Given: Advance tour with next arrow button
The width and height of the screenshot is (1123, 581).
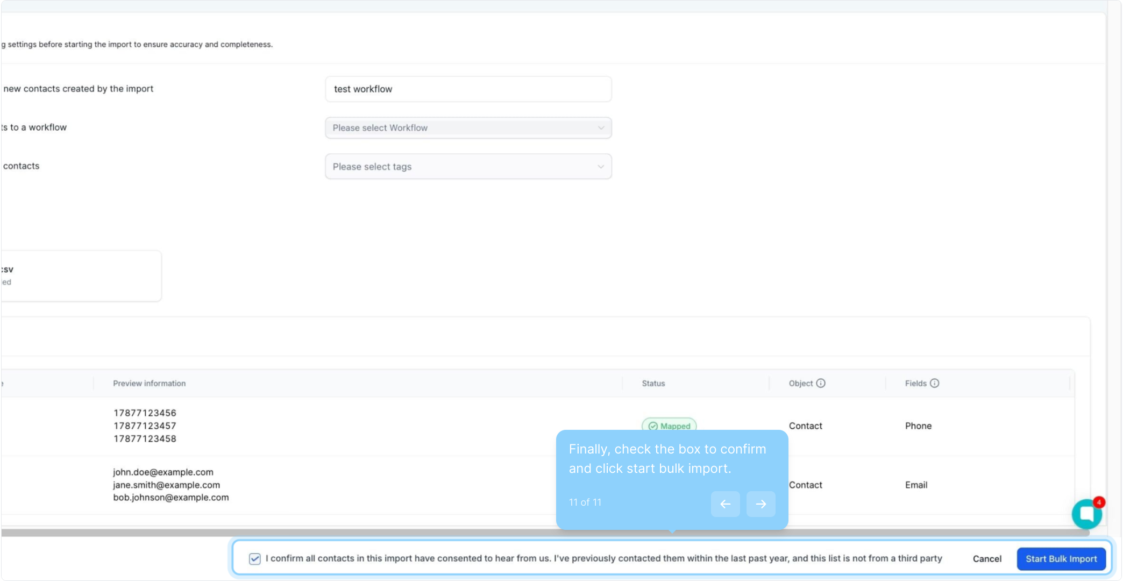Looking at the screenshot, I should pos(760,504).
